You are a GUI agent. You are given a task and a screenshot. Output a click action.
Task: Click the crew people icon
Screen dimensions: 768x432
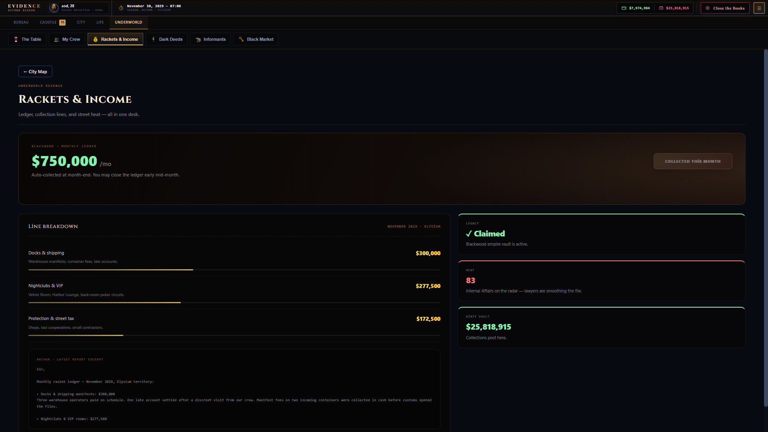pos(56,39)
